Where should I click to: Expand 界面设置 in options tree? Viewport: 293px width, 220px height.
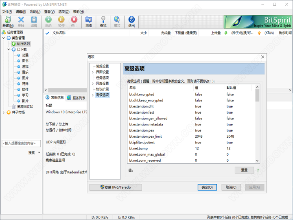click(x=93, y=72)
